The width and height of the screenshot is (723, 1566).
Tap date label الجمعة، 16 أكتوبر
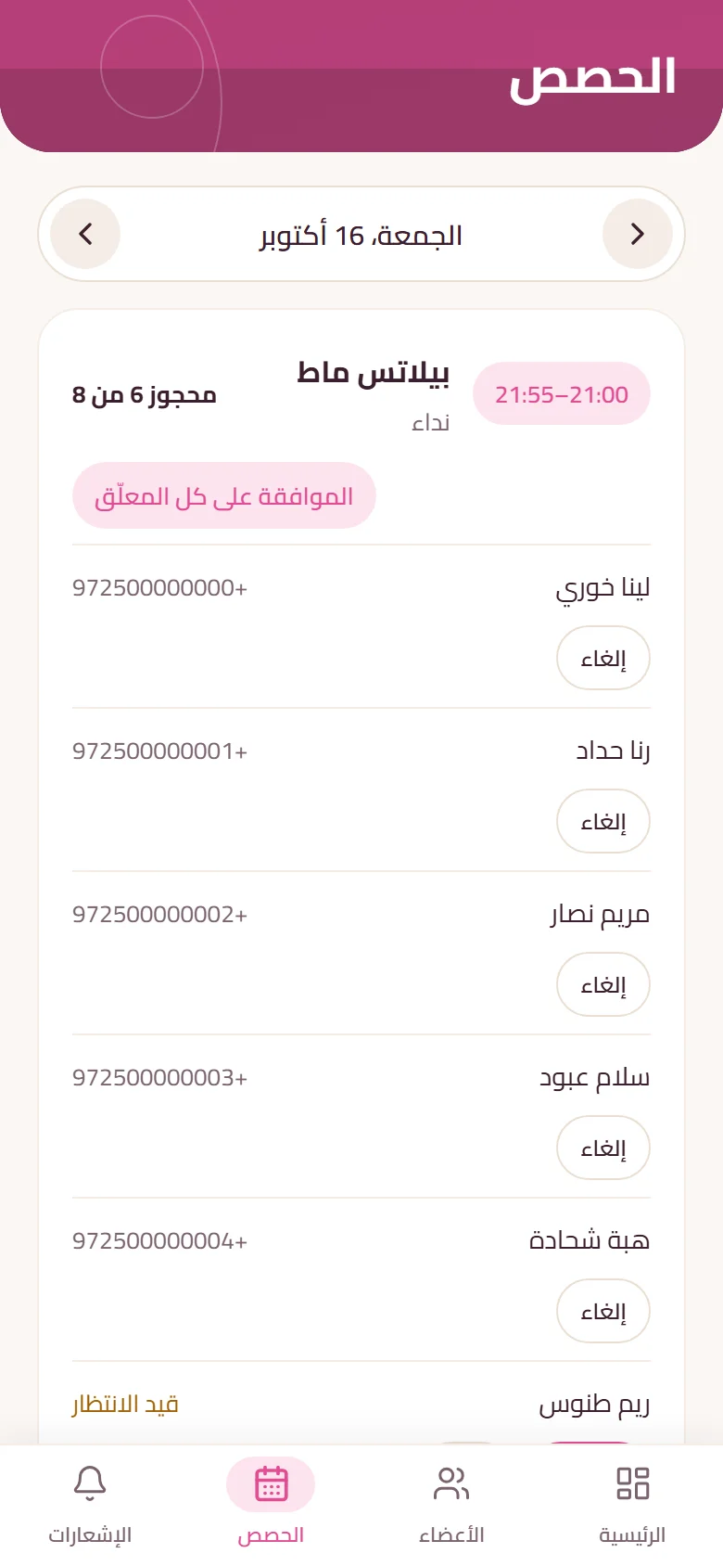click(x=361, y=236)
